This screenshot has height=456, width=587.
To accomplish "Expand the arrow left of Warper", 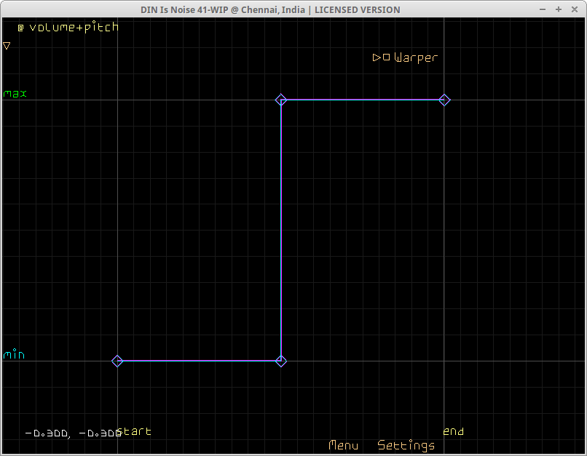I will 377,57.
